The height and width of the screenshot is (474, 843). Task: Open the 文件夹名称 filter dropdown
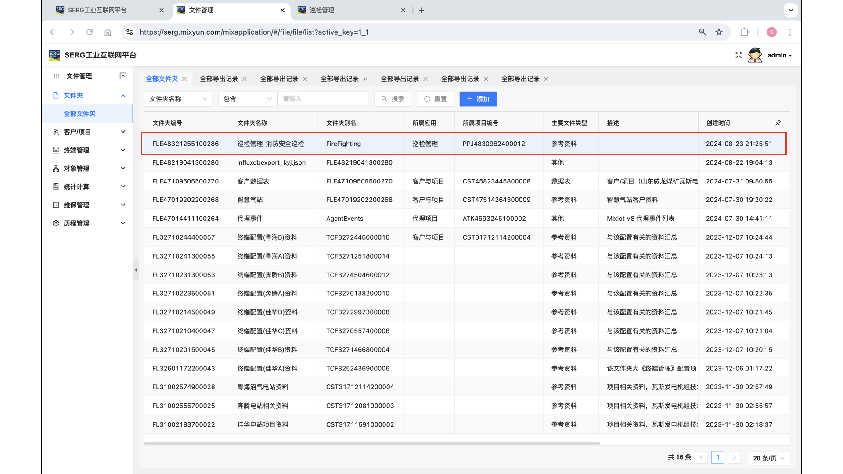pos(178,99)
